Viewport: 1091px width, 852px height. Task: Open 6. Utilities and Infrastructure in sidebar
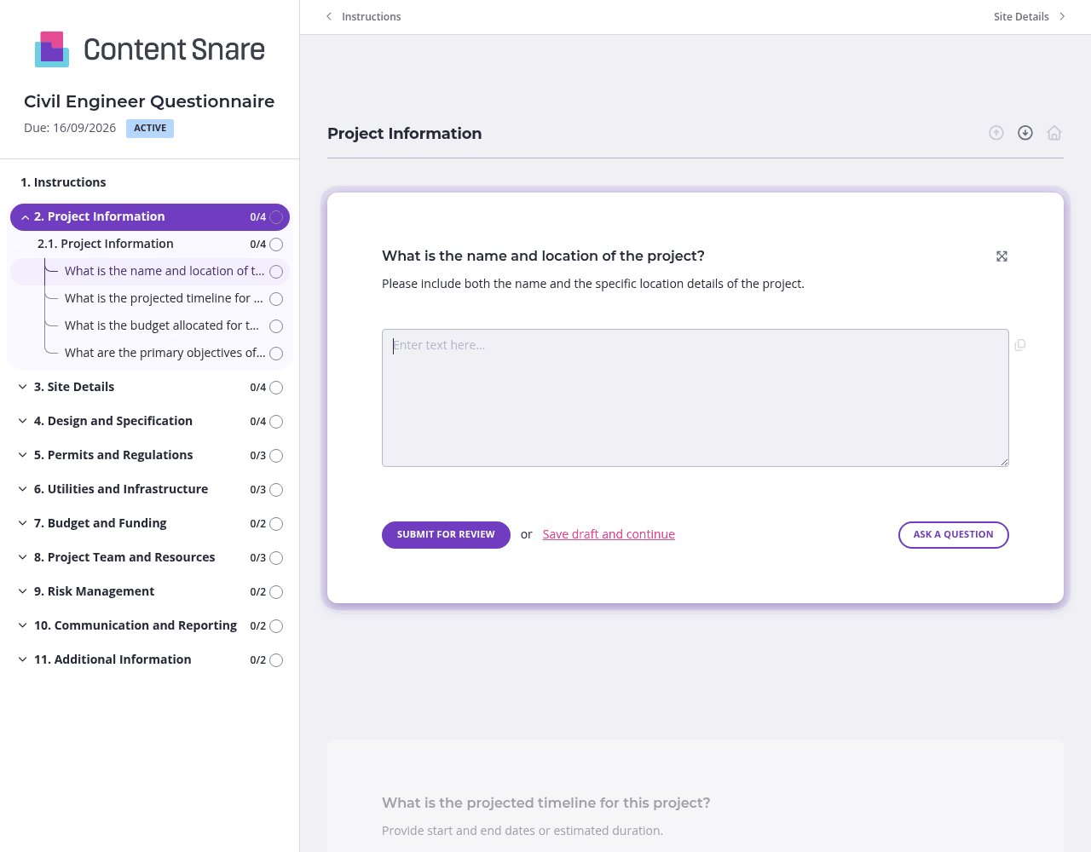coord(121,489)
